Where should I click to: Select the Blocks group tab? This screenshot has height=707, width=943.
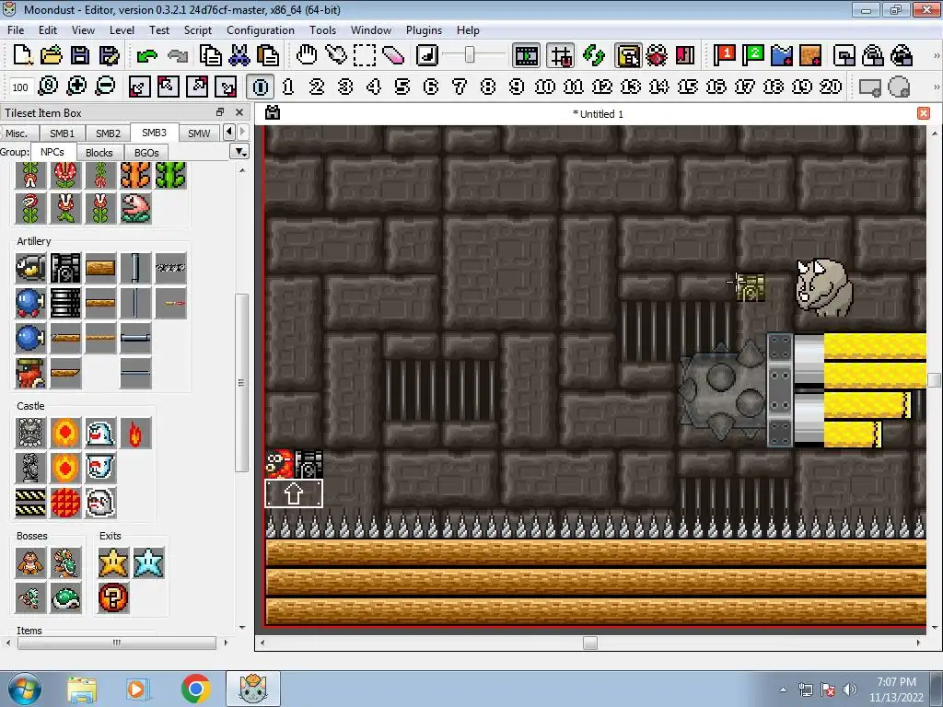point(99,153)
